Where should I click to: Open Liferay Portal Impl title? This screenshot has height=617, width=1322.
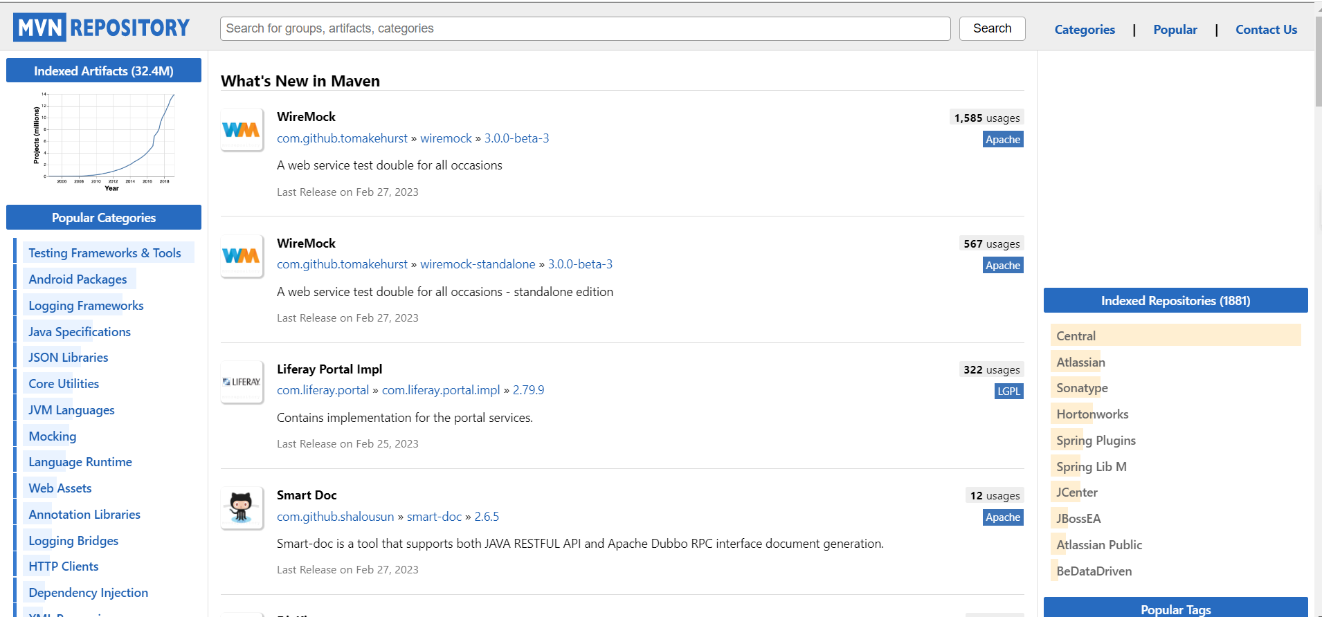[329, 369]
